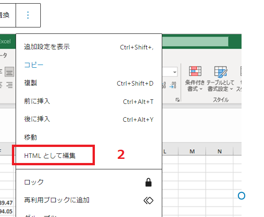
Task: Click the reusable block diamond icon
Action: pyautogui.click(x=148, y=201)
